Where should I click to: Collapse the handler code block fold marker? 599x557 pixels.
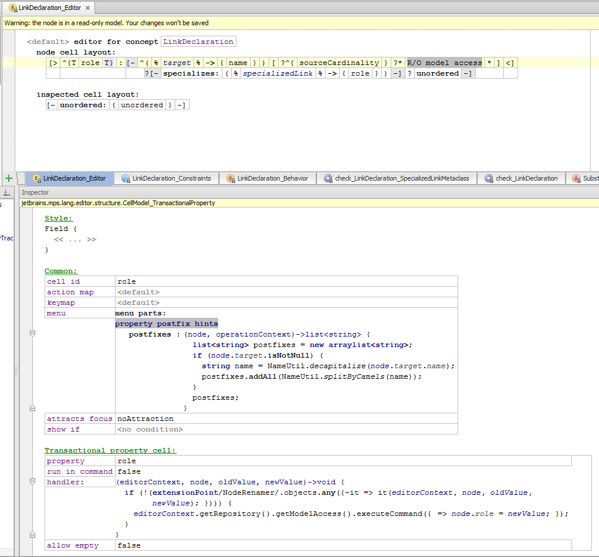[32, 482]
